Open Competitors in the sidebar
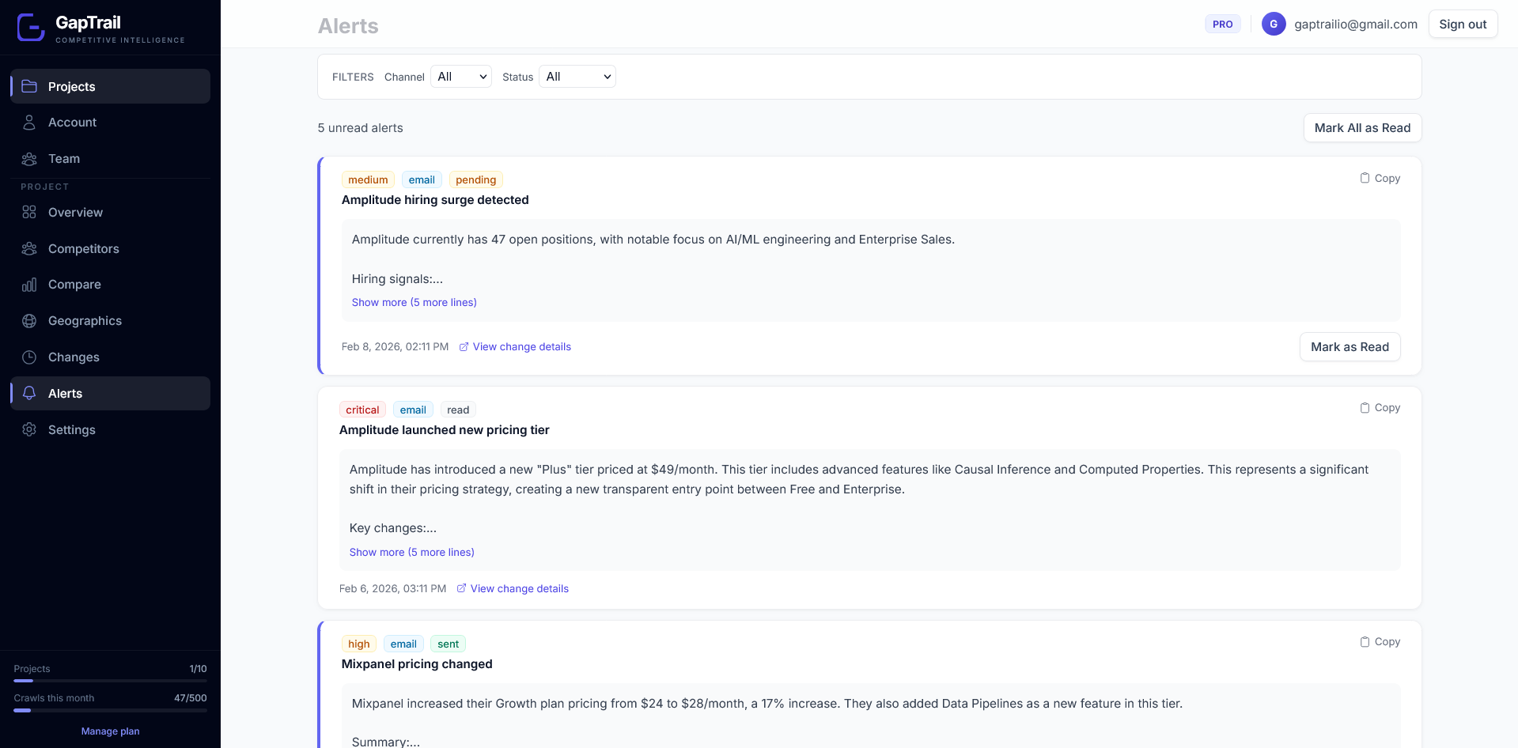The height and width of the screenshot is (748, 1518). (x=110, y=248)
